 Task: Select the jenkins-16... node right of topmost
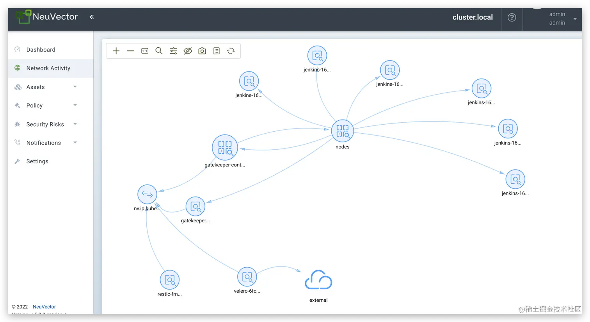(x=390, y=70)
